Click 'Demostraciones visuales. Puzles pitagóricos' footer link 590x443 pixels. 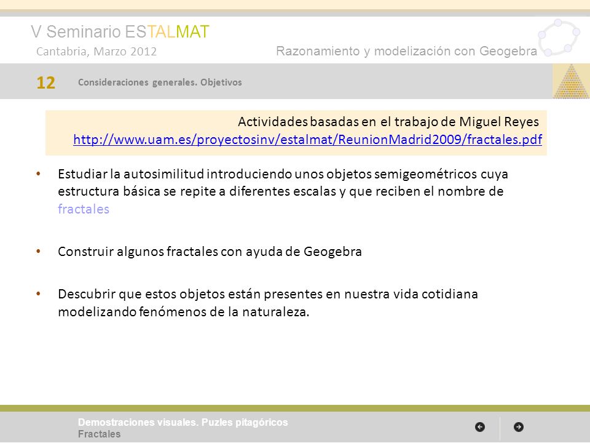(x=183, y=422)
